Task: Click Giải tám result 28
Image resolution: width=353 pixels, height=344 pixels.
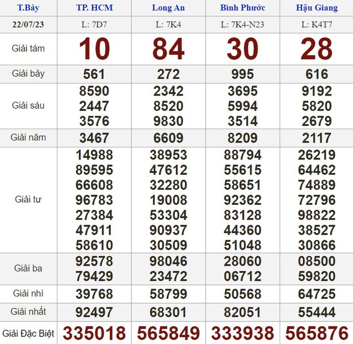Action: tap(317, 49)
